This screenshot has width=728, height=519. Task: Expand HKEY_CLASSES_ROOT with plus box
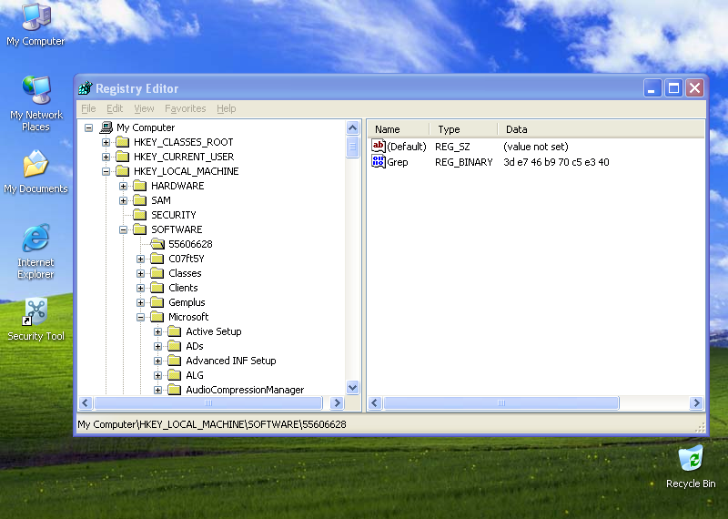pyautogui.click(x=106, y=142)
